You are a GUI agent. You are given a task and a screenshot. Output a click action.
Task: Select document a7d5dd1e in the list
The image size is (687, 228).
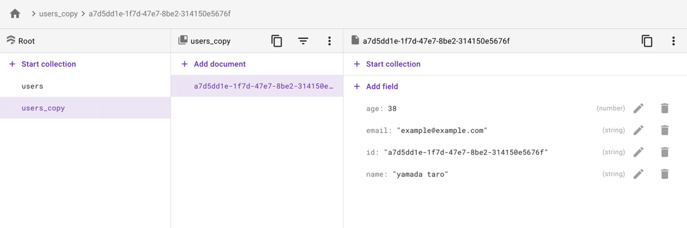pyautogui.click(x=257, y=86)
